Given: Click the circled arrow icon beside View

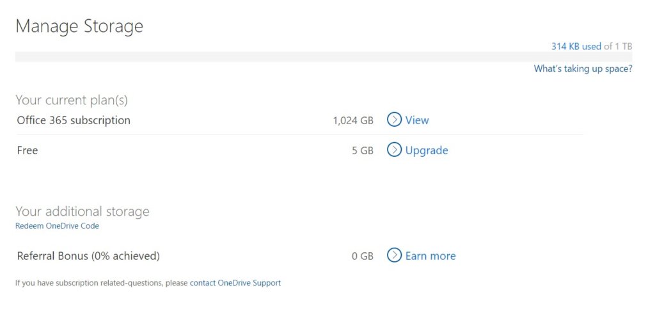Looking at the screenshot, I should pos(394,120).
